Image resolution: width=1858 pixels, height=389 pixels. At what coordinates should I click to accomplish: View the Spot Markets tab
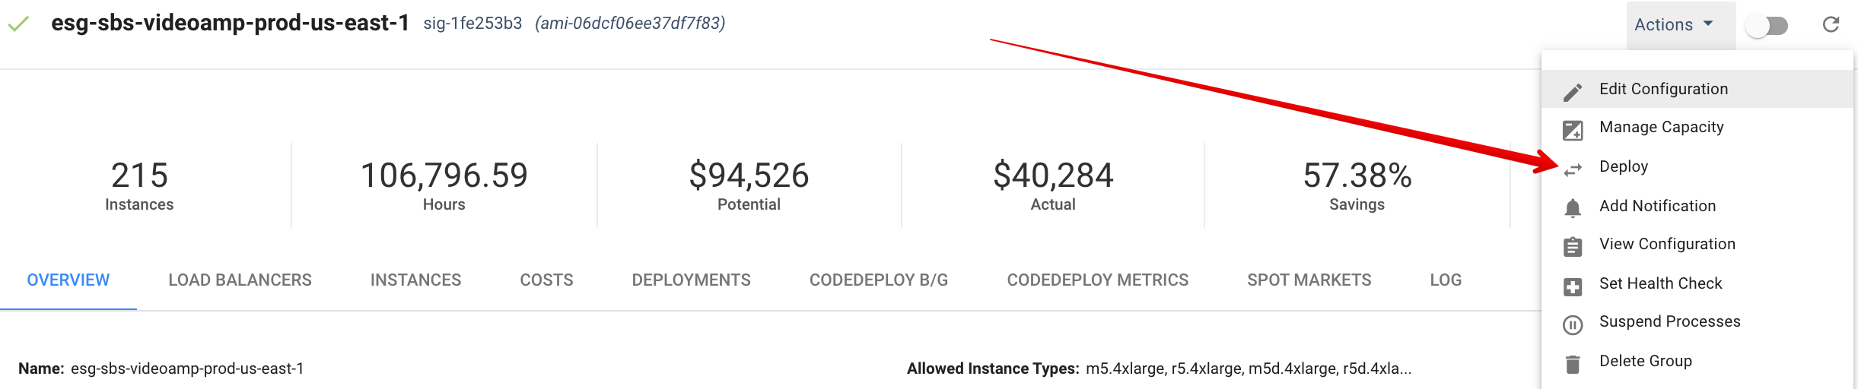coord(1309,280)
